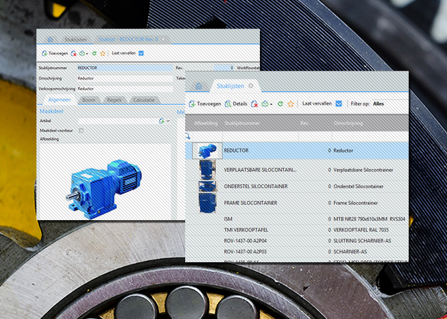Select 'ROV-1437-00 A2P03' row

[297, 252]
